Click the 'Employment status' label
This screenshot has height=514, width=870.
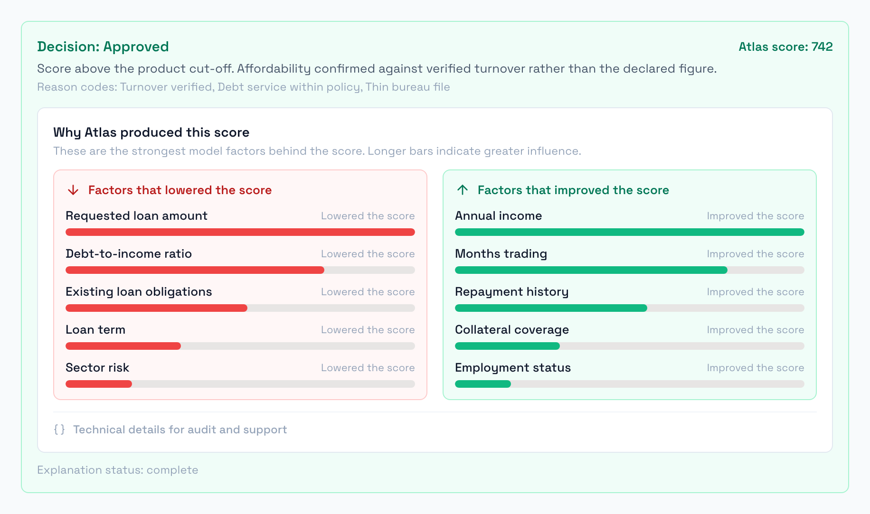pyautogui.click(x=513, y=368)
